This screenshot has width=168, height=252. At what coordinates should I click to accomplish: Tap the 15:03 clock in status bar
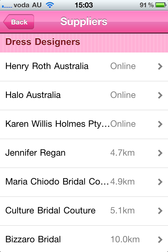(84, 5)
